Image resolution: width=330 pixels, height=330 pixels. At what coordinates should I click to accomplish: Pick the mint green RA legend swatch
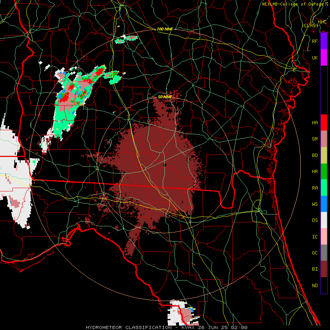[324, 188]
